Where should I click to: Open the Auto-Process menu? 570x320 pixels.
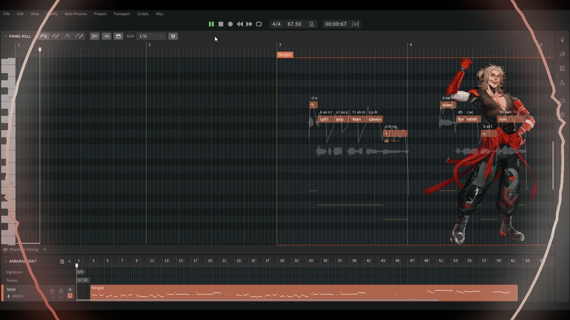click(x=76, y=14)
